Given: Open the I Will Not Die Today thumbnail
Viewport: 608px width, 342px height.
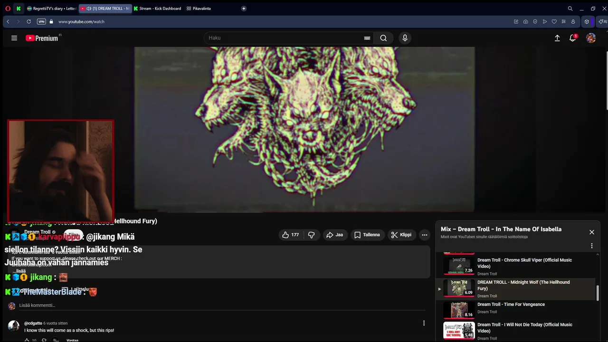Looking at the screenshot, I should [459, 331].
